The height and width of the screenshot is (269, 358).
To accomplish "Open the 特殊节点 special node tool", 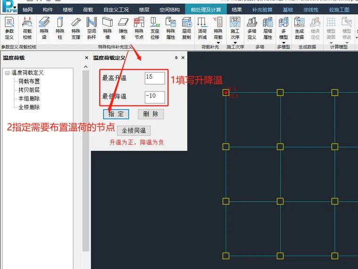I will pos(139,28).
